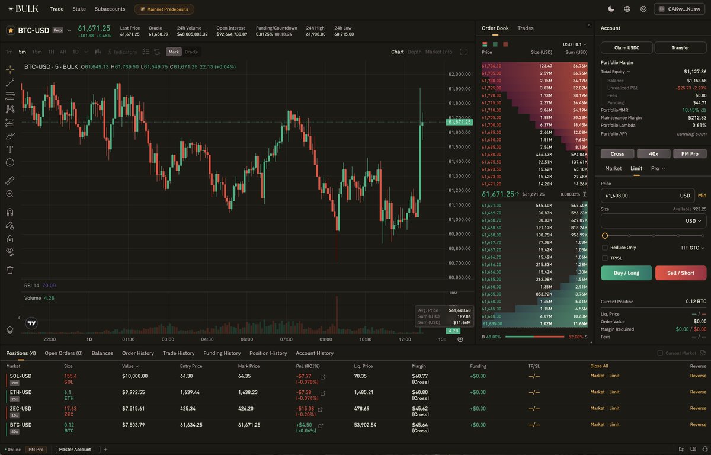Select the ruler measure tool
Viewport: 711px width, 455px height.
pos(9,180)
